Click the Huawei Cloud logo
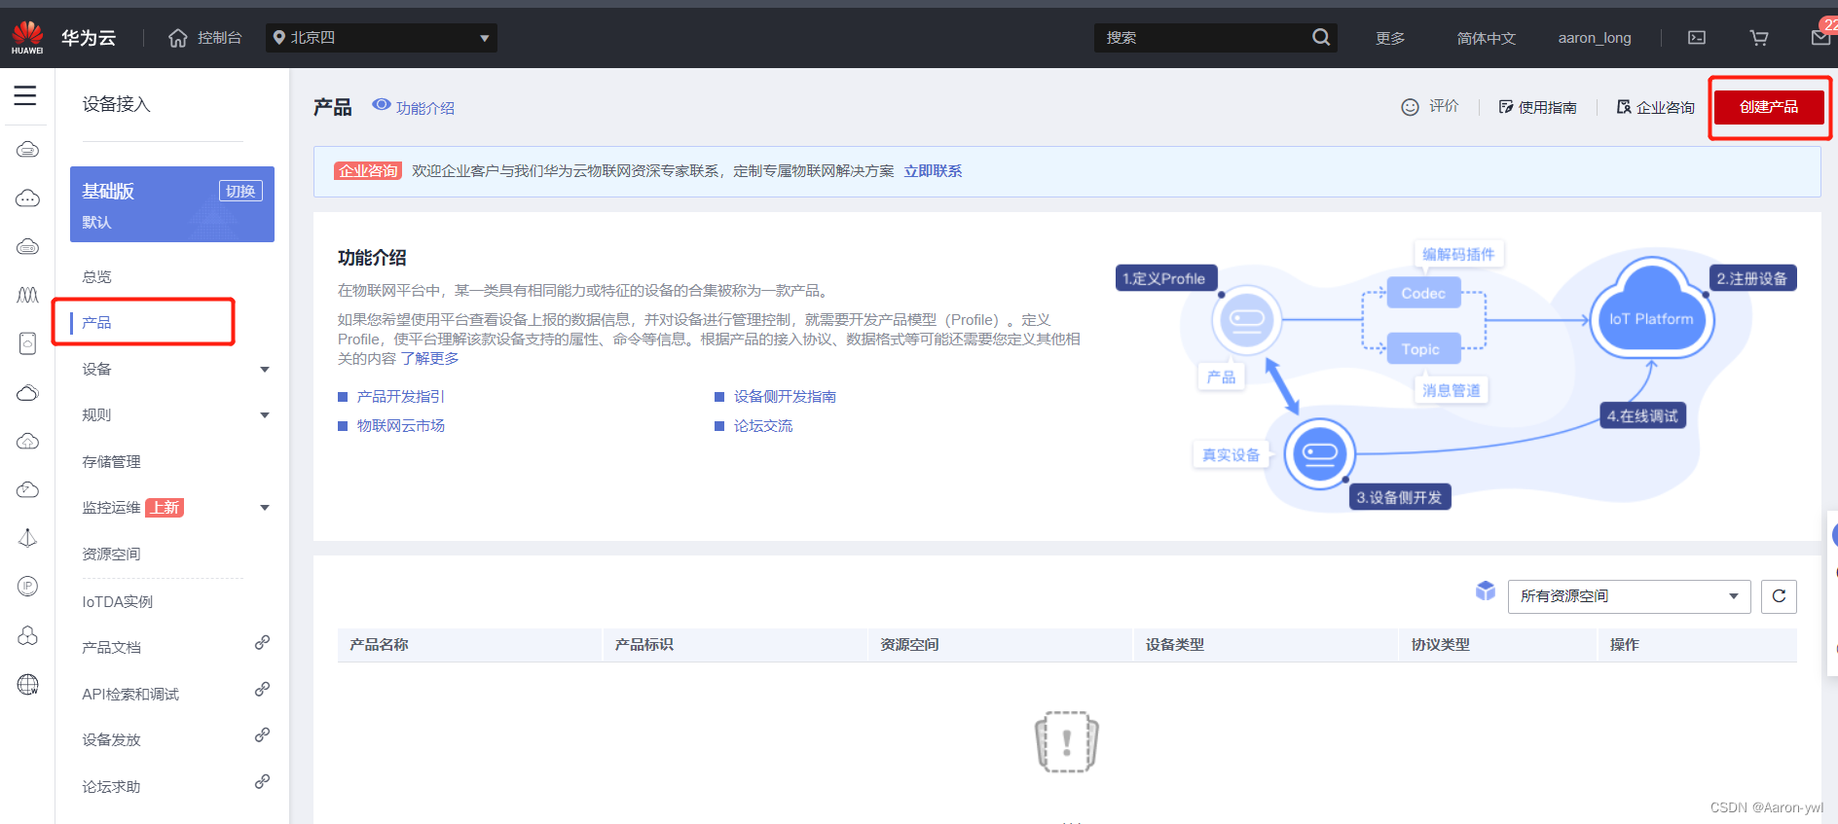 (x=27, y=37)
